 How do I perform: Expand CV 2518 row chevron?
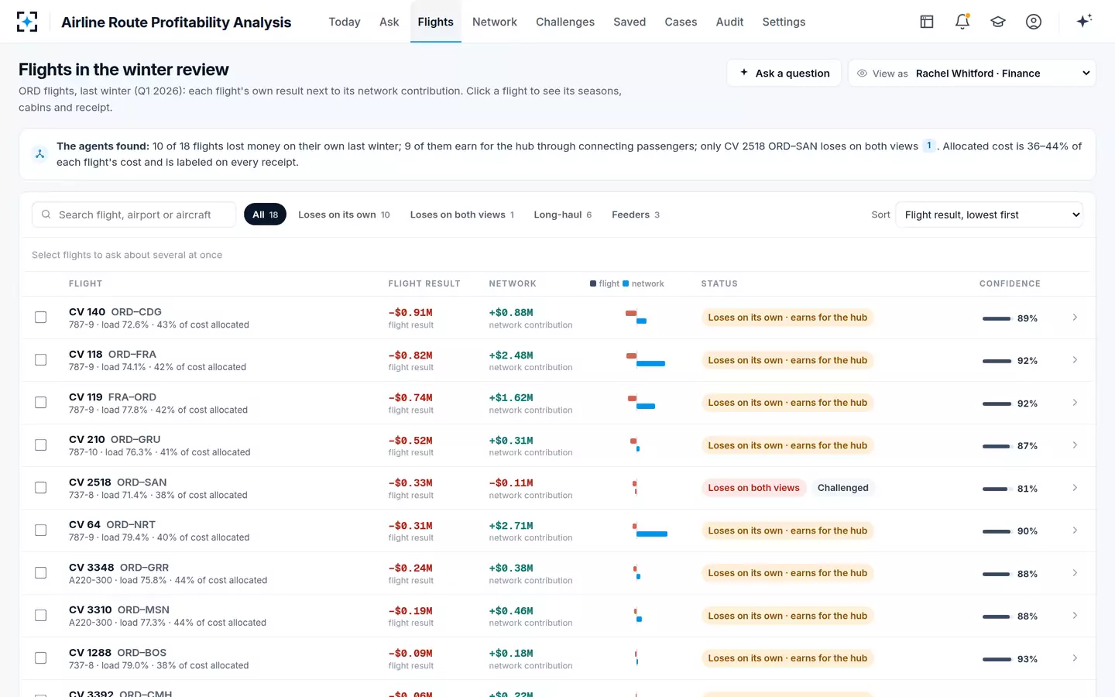coord(1075,488)
